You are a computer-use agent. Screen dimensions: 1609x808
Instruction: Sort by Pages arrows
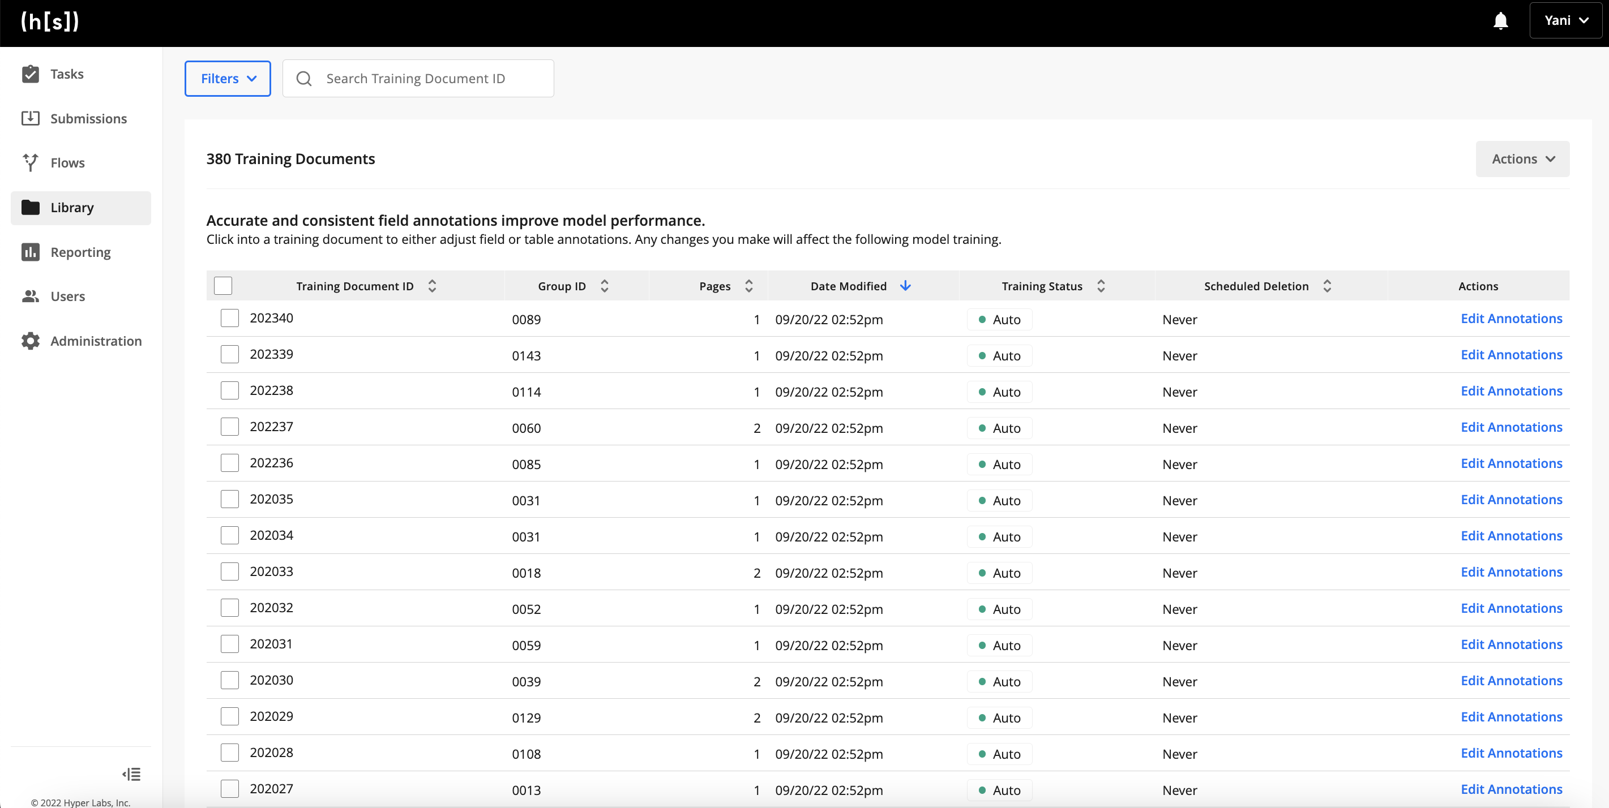(x=748, y=286)
